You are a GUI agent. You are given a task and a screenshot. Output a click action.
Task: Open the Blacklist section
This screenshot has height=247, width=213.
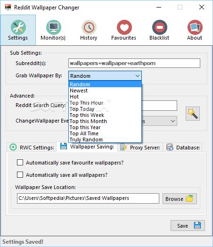[x=159, y=30]
